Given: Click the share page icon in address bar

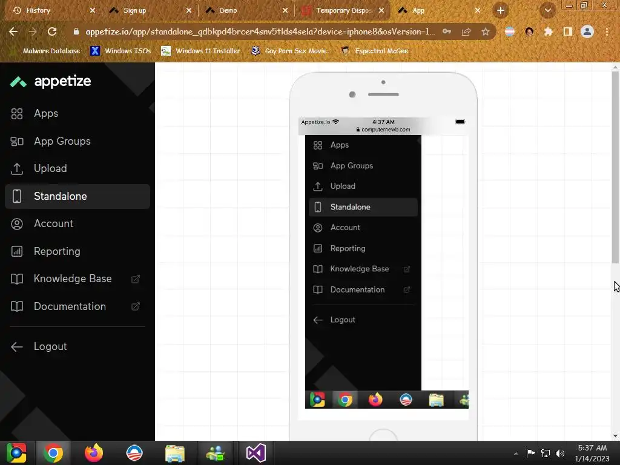Looking at the screenshot, I should pyautogui.click(x=466, y=31).
